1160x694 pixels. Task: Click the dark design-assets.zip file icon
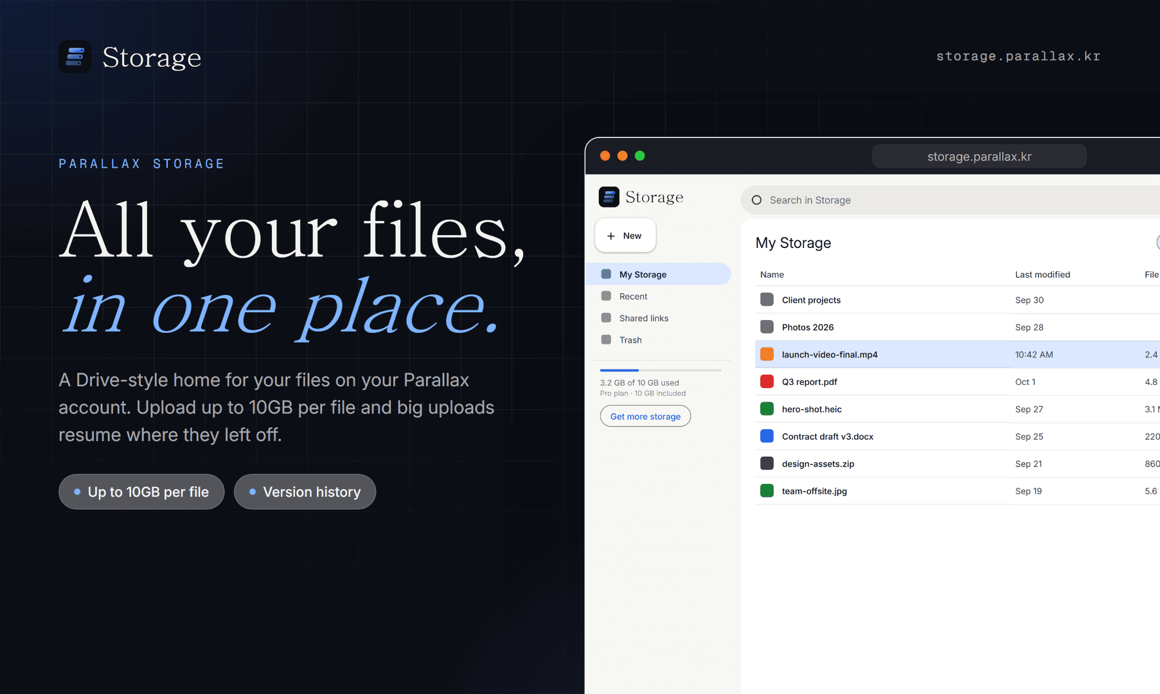pyautogui.click(x=767, y=463)
